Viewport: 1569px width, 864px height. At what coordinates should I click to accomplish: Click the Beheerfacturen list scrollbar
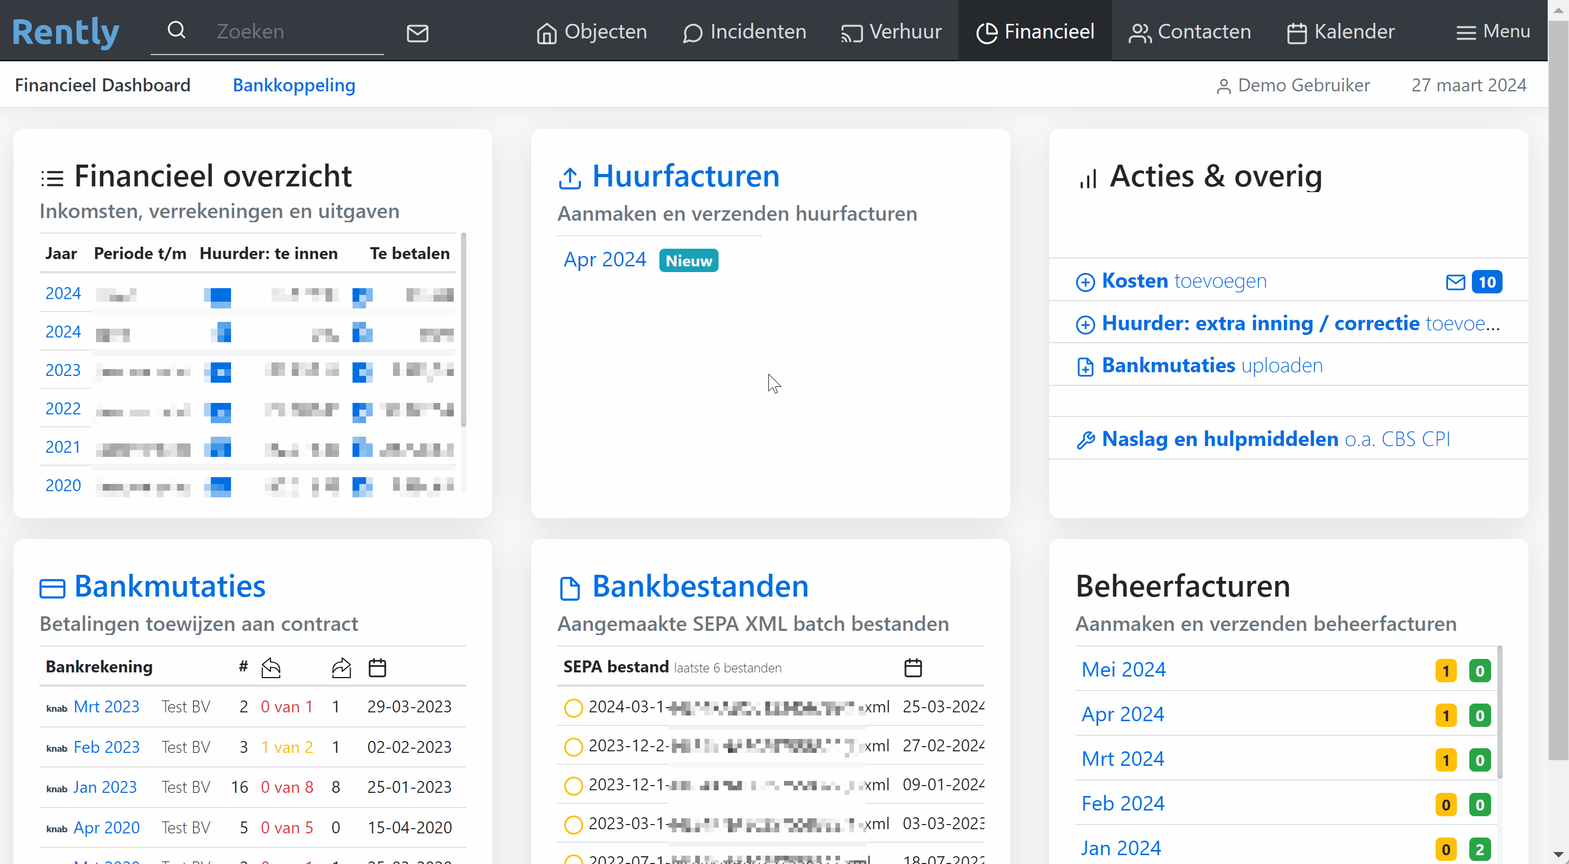click(x=1499, y=712)
